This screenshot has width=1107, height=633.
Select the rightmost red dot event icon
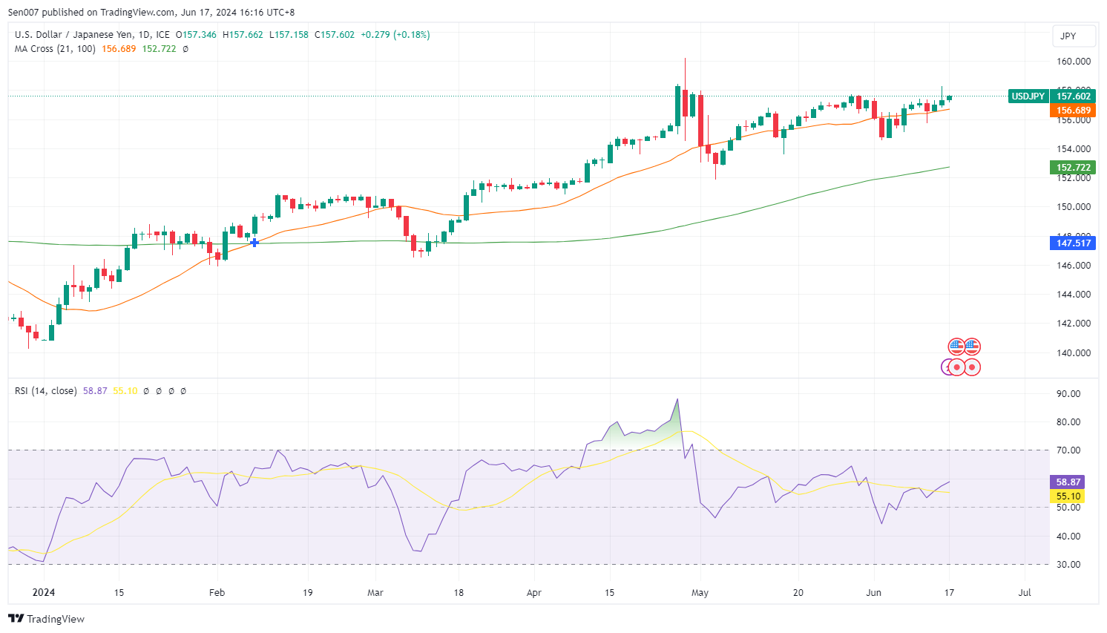tap(972, 367)
